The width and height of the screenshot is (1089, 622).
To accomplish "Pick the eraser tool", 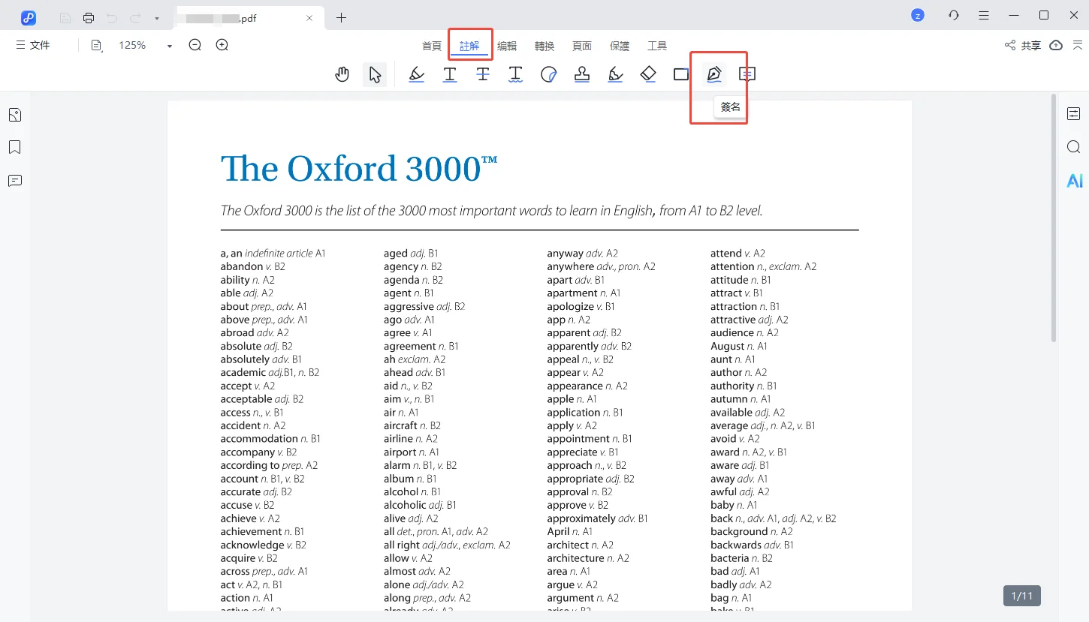I will (648, 74).
